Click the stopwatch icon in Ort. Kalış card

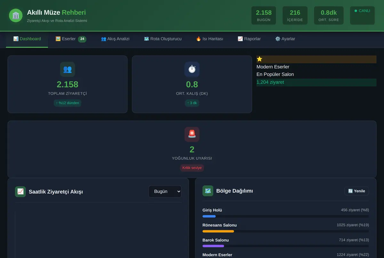coord(192,69)
